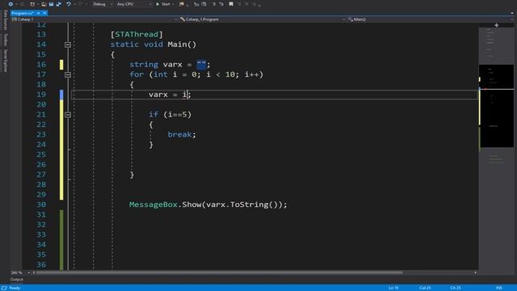The image size is (517, 291).
Task: Click the [STAThread] attribute on line 13
Action: tap(137, 34)
